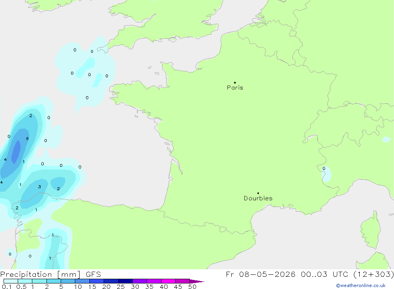394x289 pixels.
Task: Click the legend label '30'
Action: tap(135, 287)
